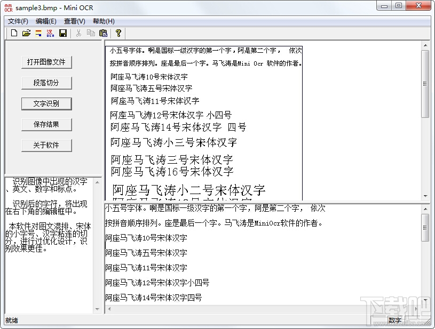Click the recognized line 阿座马飞涛12号宋体汉字小四号
This screenshot has height=329, width=435.
tap(157, 283)
